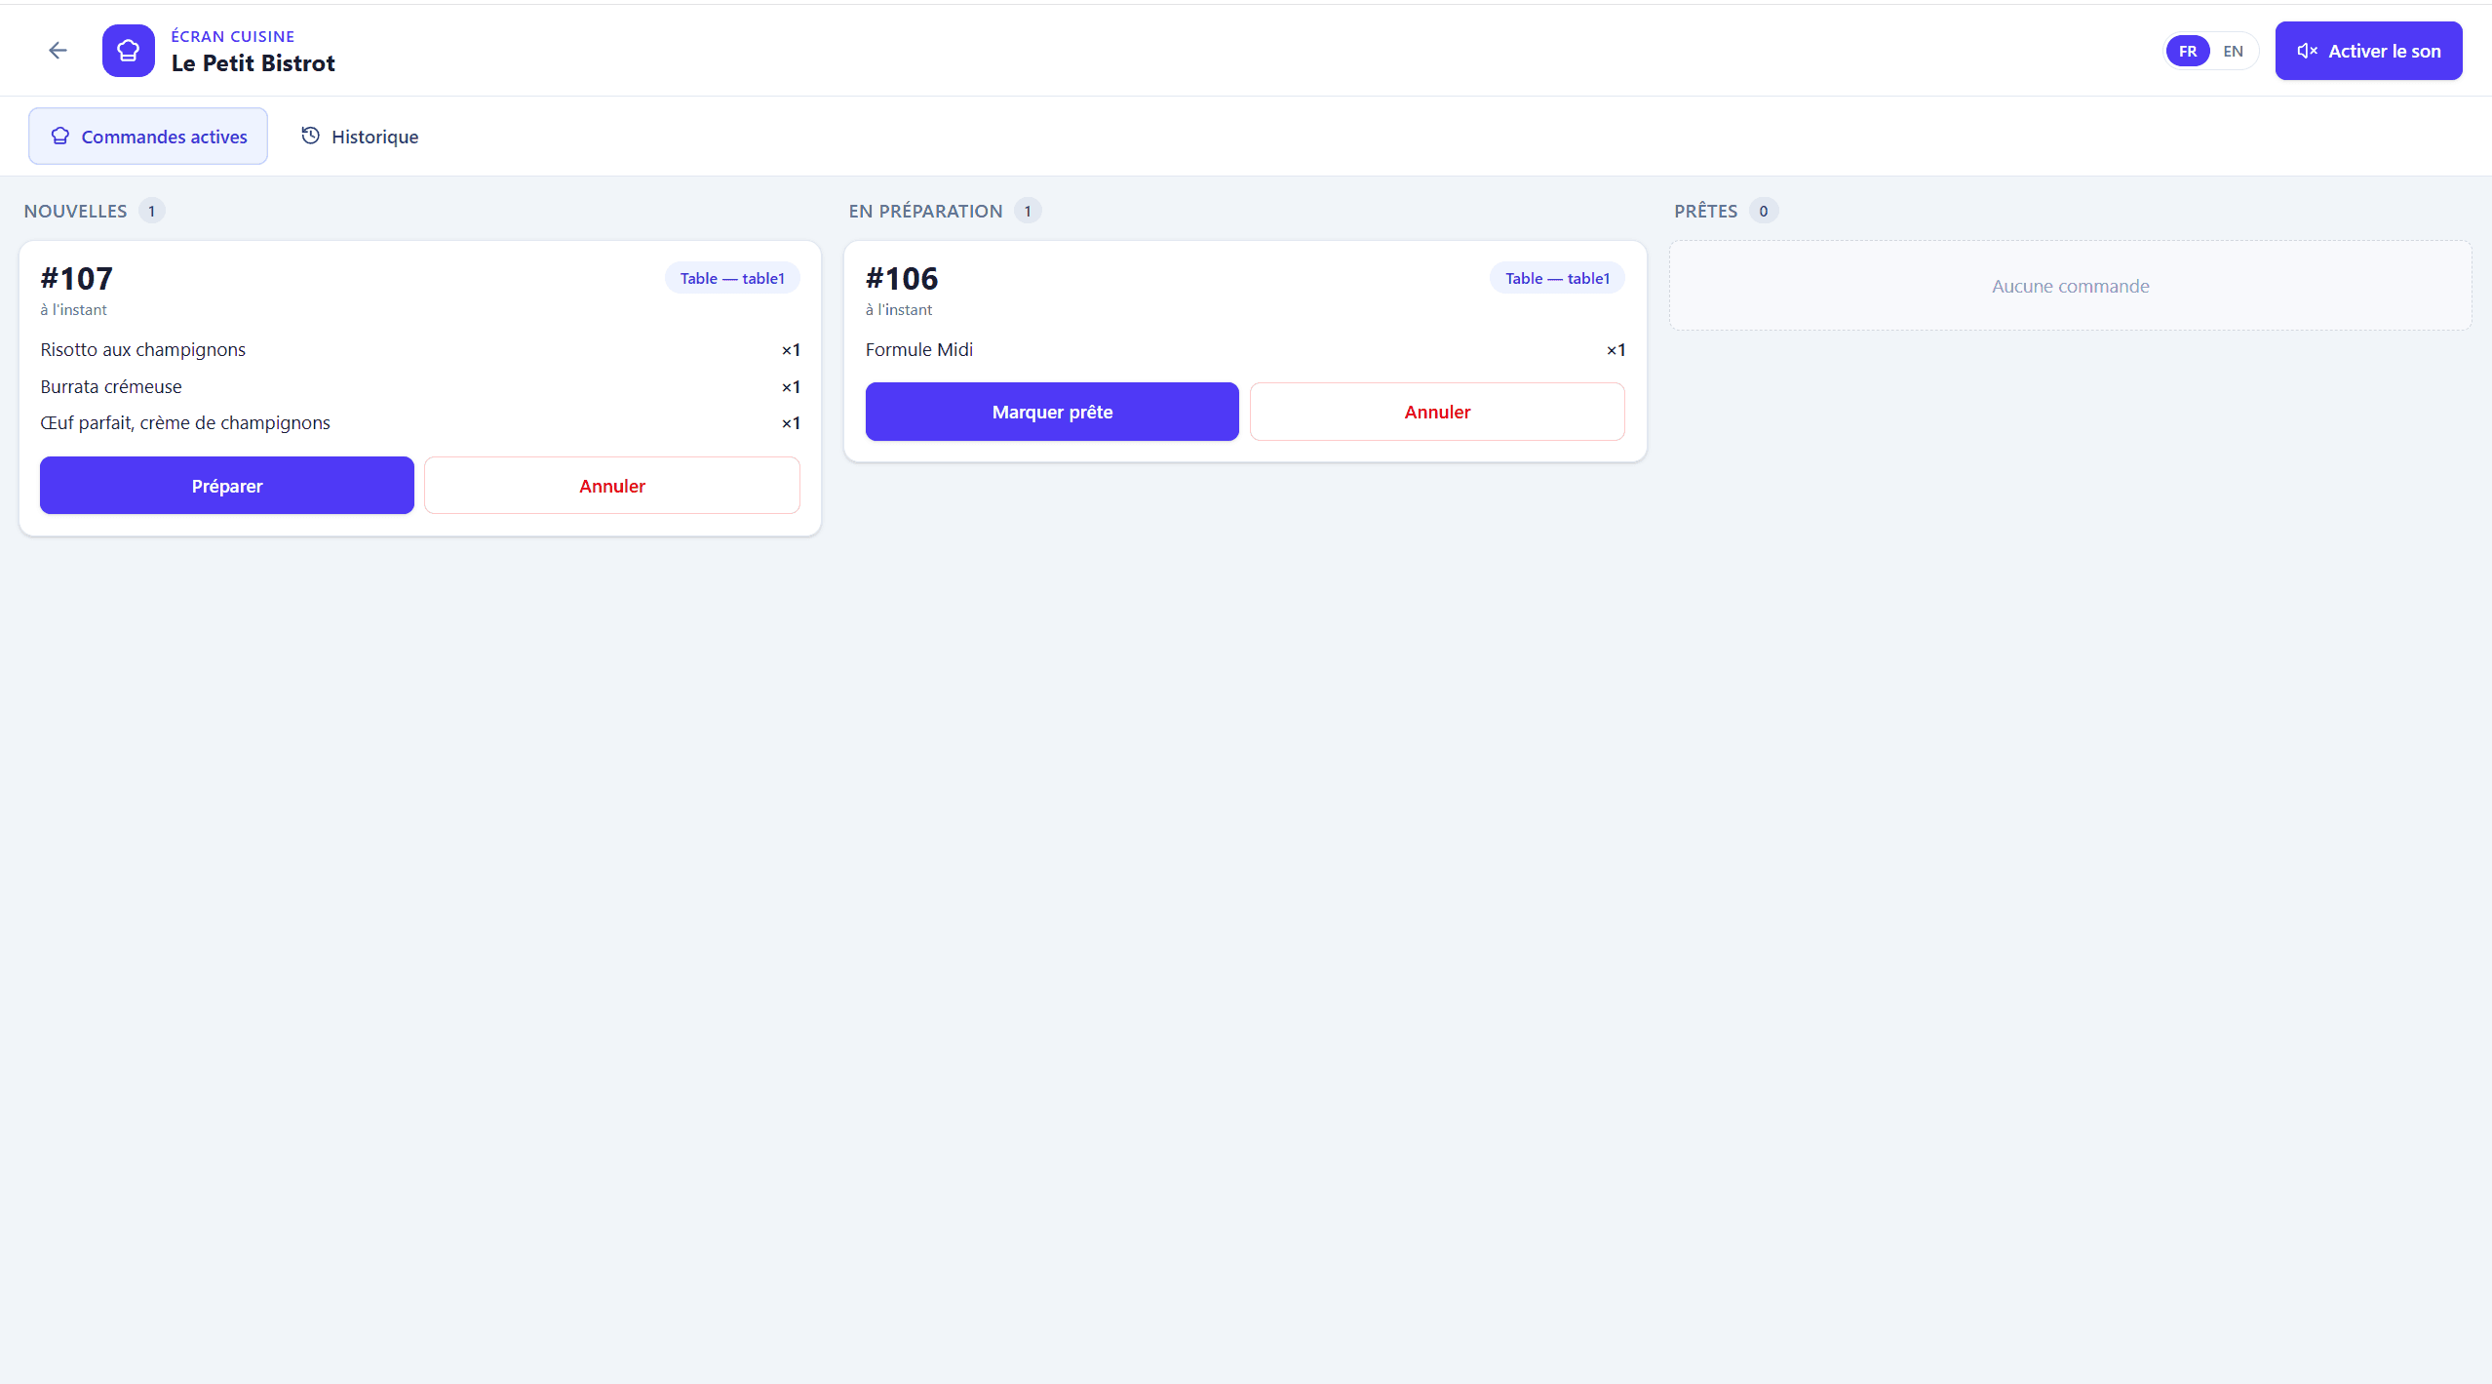Click the NOUVELLES column count badge

151,211
